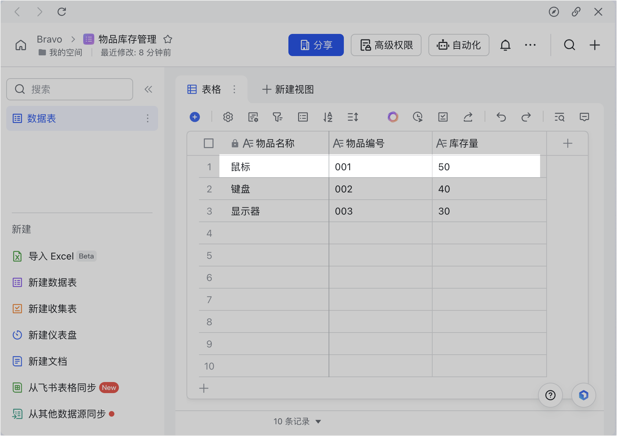Viewport: 617px width, 436px height.
Task: Select the 002 cell
Action: (381, 189)
